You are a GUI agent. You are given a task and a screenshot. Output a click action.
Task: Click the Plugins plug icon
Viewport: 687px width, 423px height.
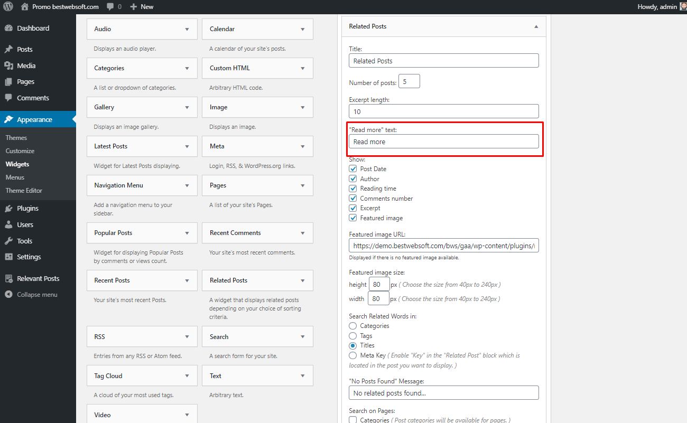8,209
